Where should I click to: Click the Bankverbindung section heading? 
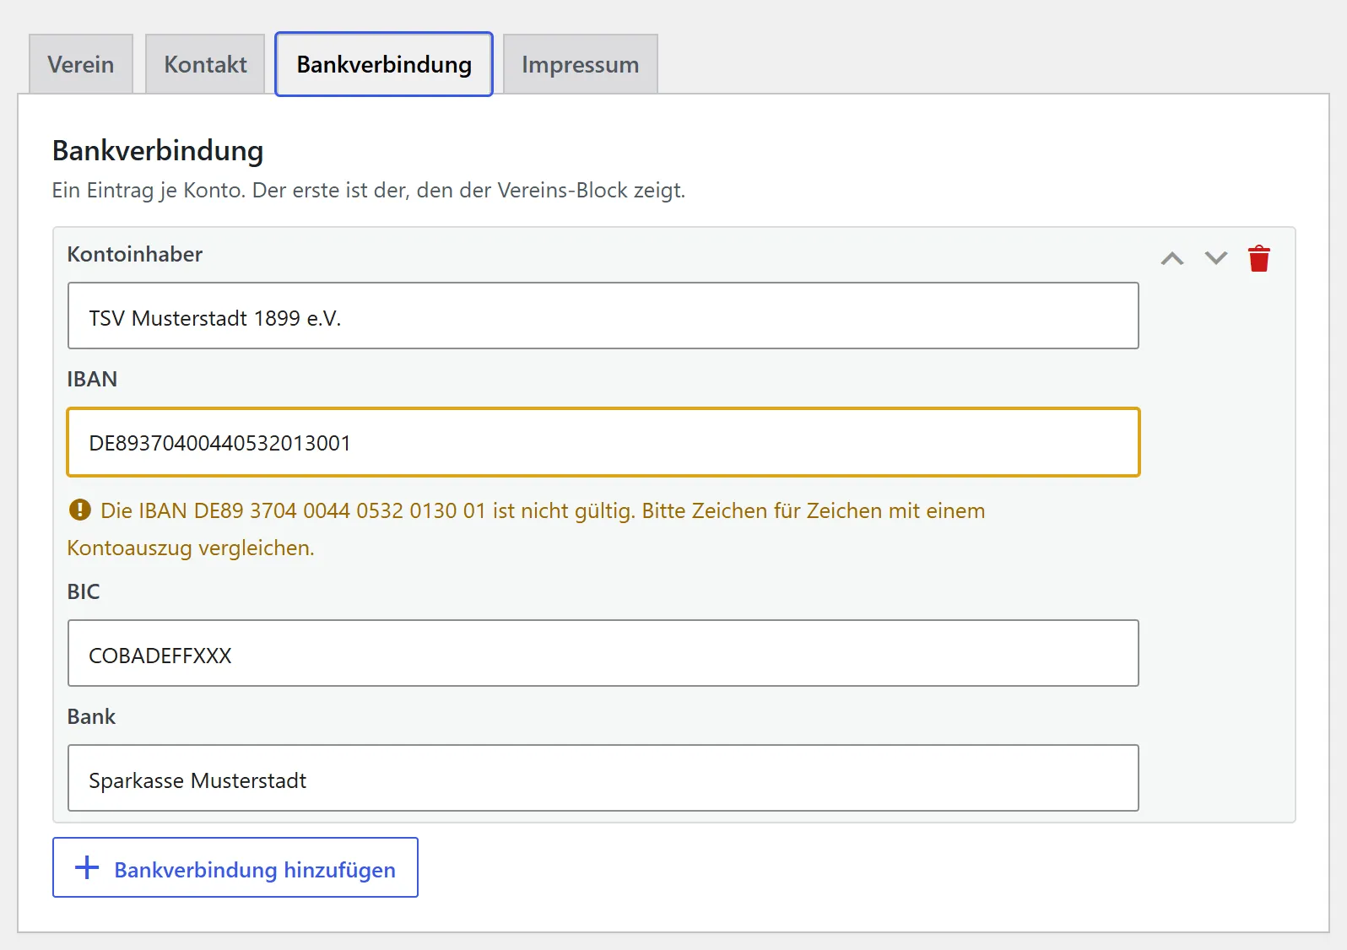[158, 150]
